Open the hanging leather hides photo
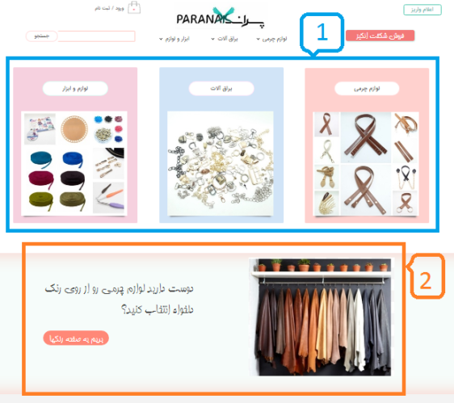Viewport: 454px width, 403px height. (320, 317)
